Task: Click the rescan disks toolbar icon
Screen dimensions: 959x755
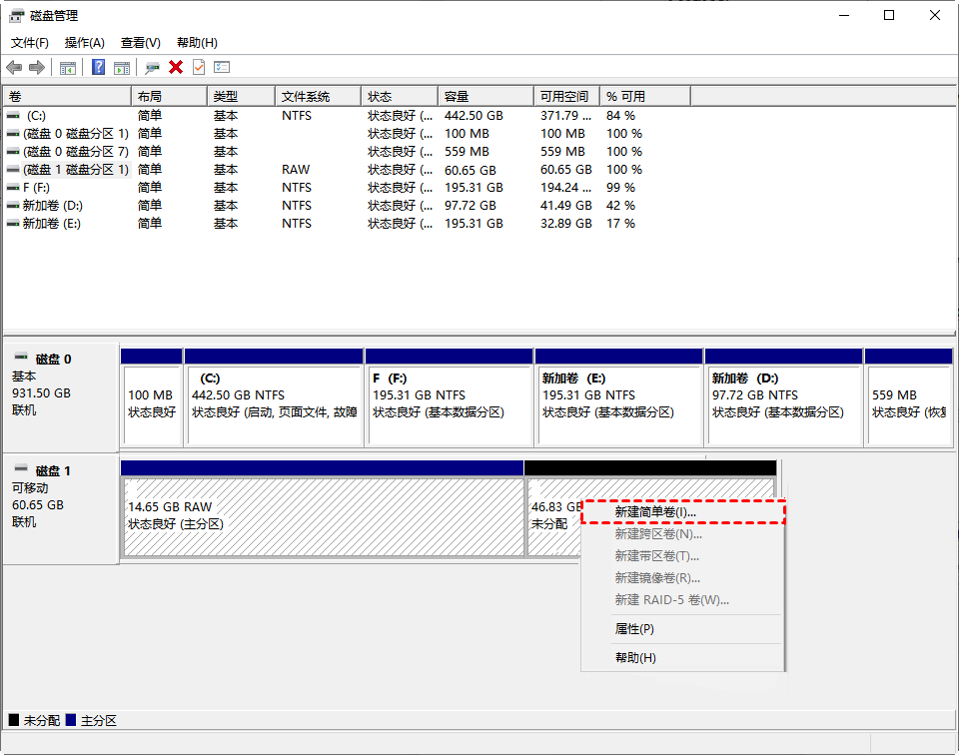Action: (152, 67)
